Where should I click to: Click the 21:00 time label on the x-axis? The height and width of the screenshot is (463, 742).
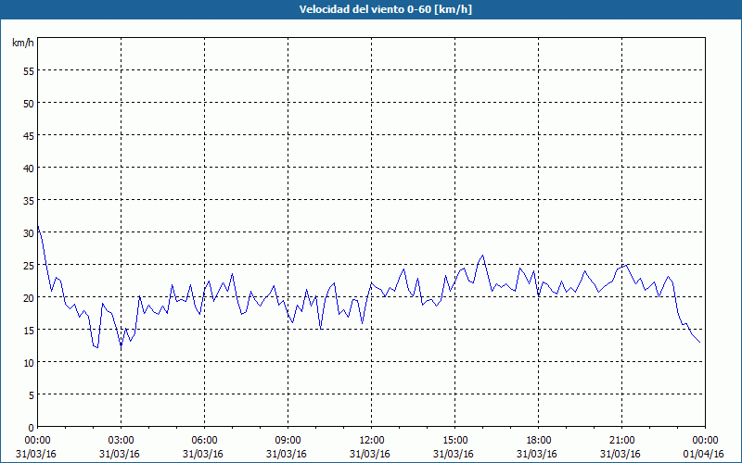coord(621,441)
